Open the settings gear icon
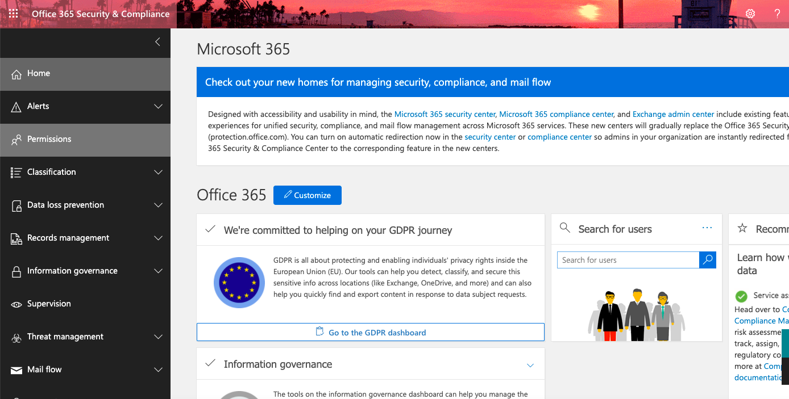 click(750, 14)
